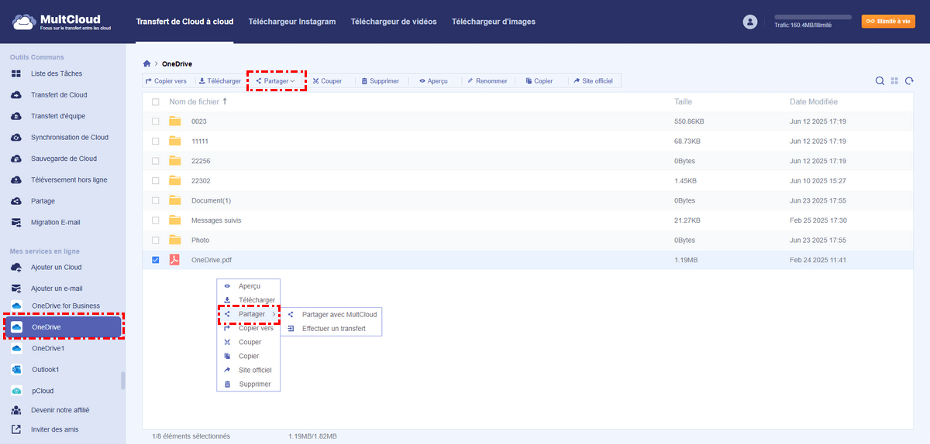Click the sidebar scrollbar thumb
The height and width of the screenshot is (444, 930).
pyautogui.click(x=122, y=381)
